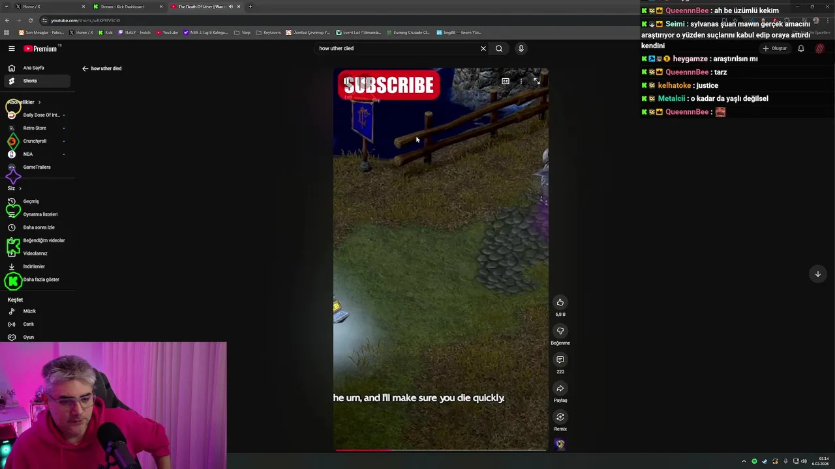Click the youtube.com address bar
The image size is (835, 469).
point(85,20)
